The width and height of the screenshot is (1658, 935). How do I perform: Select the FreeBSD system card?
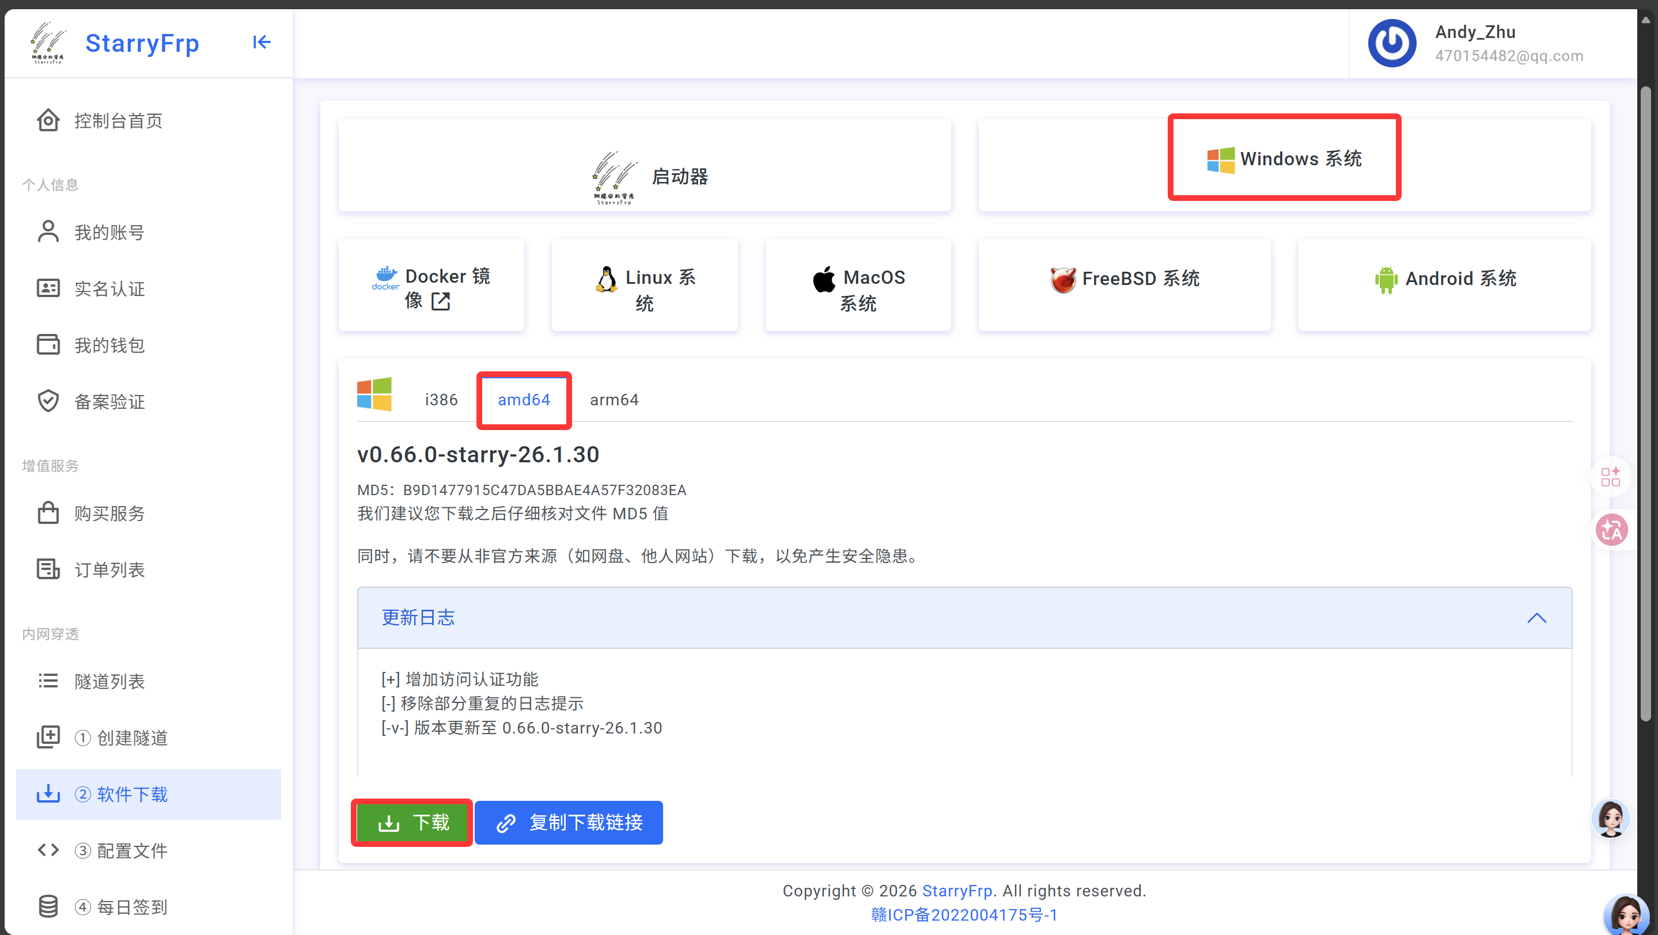tap(1124, 279)
